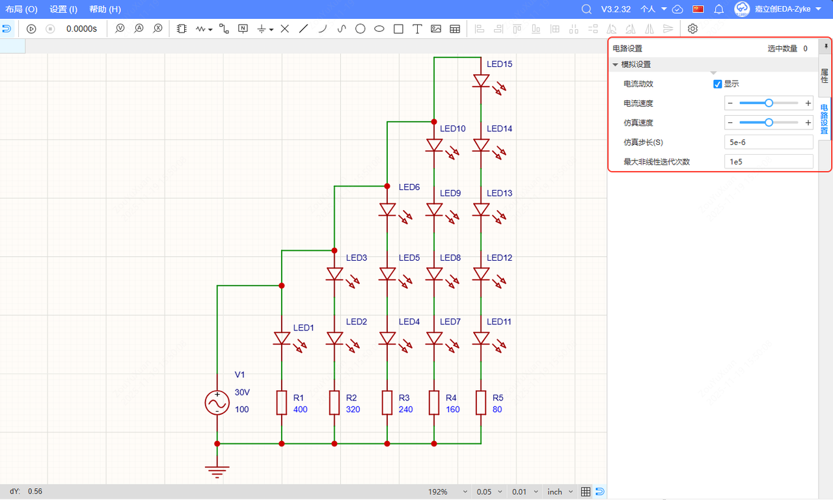Click the plus button for 电流速度
Image resolution: width=833 pixels, height=500 pixels.
pyautogui.click(x=808, y=103)
